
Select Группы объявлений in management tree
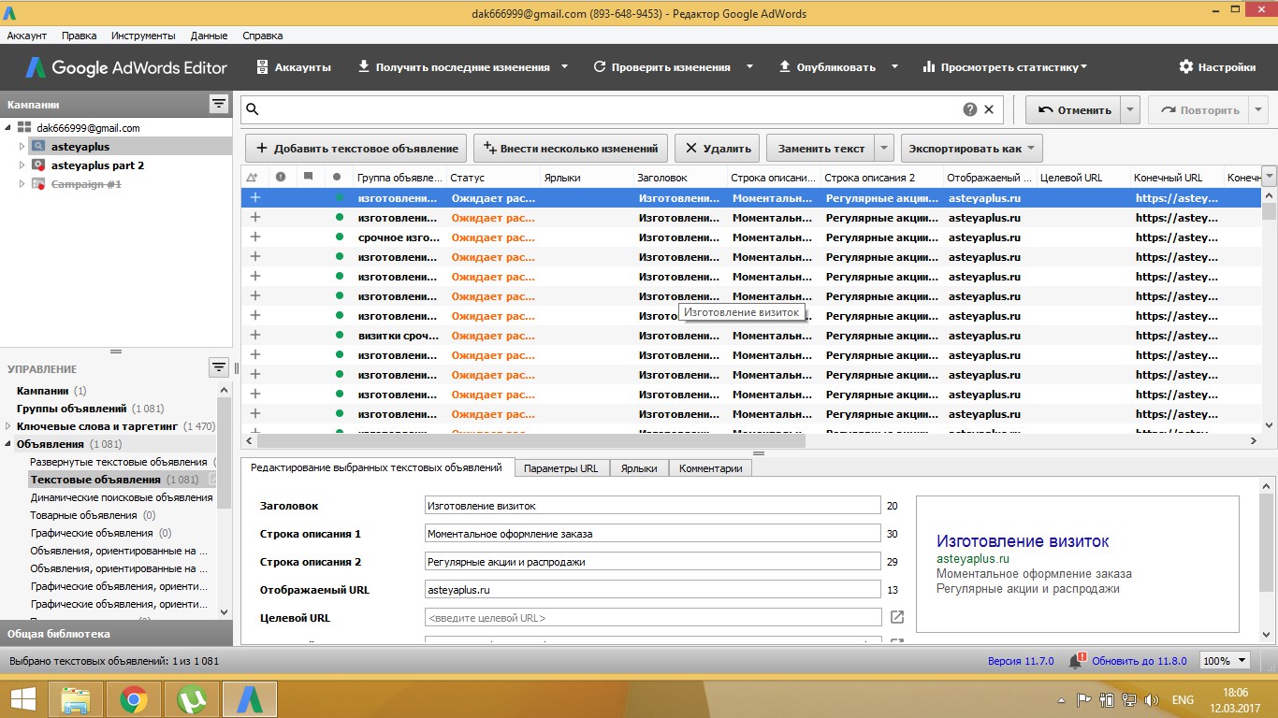pyautogui.click(x=71, y=409)
